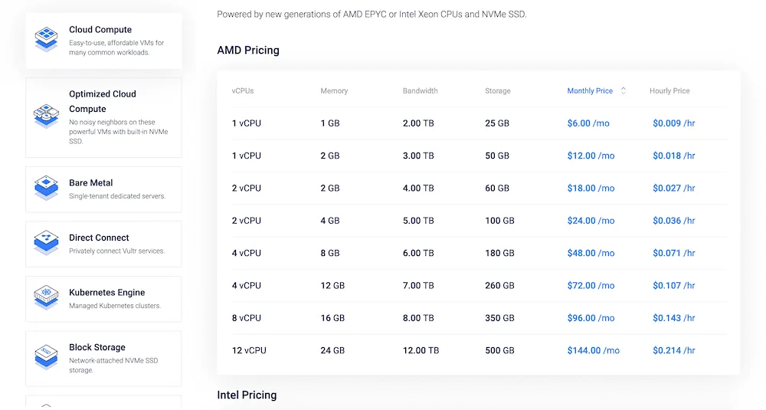Click the Kubernetes Engine icon
The height and width of the screenshot is (410, 766).
(47, 297)
